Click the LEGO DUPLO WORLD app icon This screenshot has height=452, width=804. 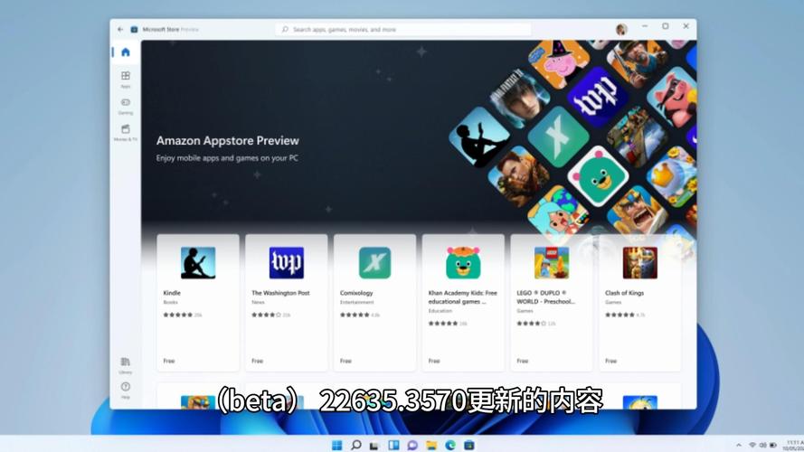[551, 262]
